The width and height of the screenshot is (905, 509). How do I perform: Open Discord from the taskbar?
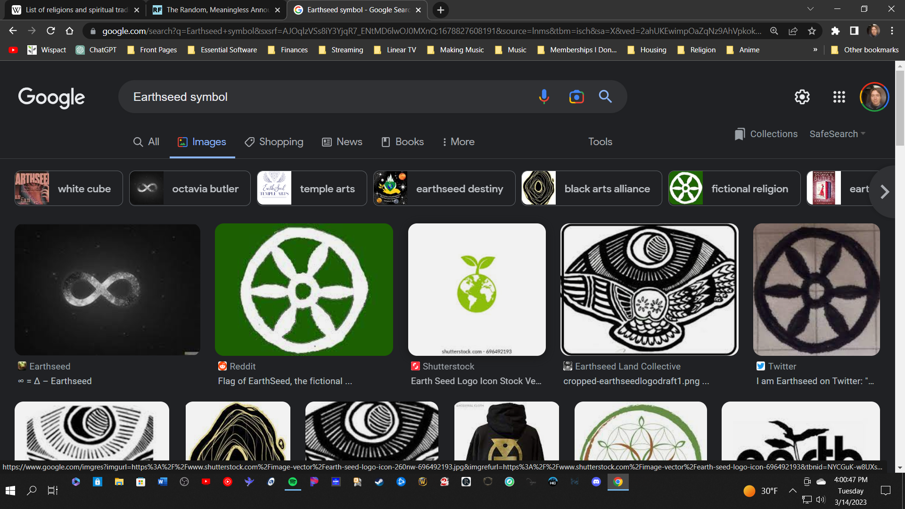[596, 482]
